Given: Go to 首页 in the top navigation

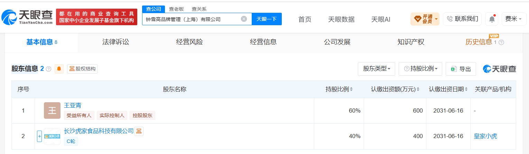Looking at the screenshot, I should pos(305,19).
